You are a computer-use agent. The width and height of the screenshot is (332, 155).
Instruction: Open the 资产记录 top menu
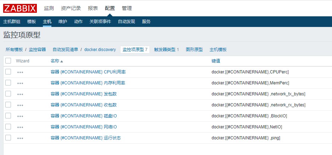tap(71, 9)
